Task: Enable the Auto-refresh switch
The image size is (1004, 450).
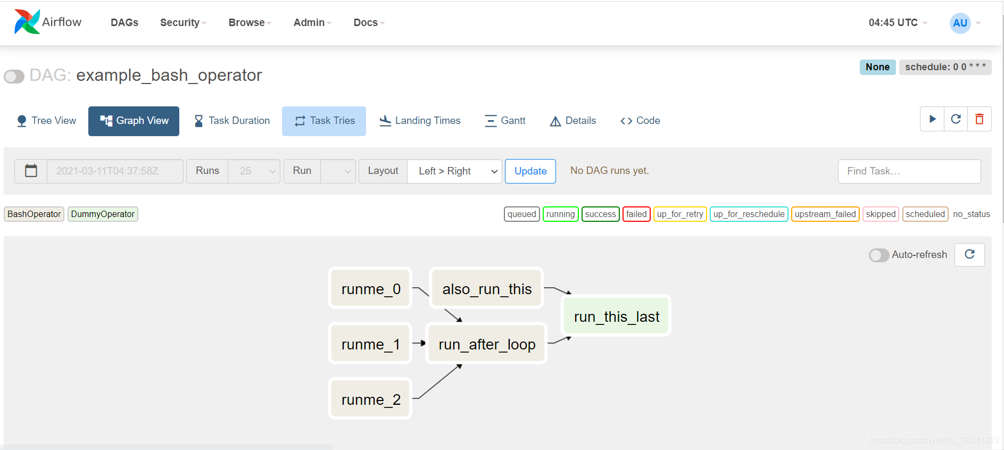Action: 879,255
